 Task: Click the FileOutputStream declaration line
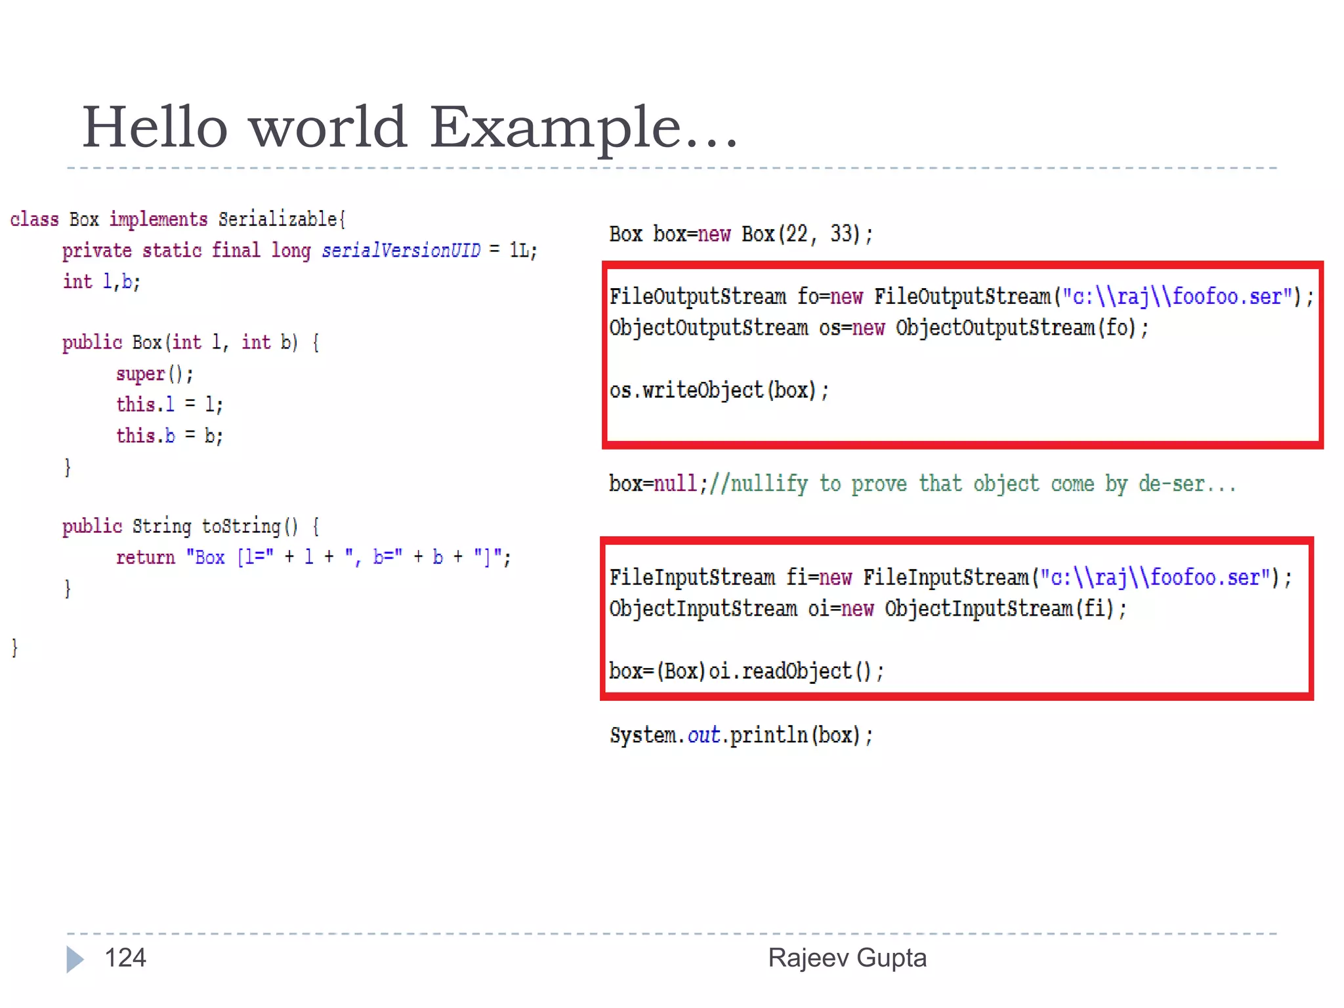tap(961, 297)
